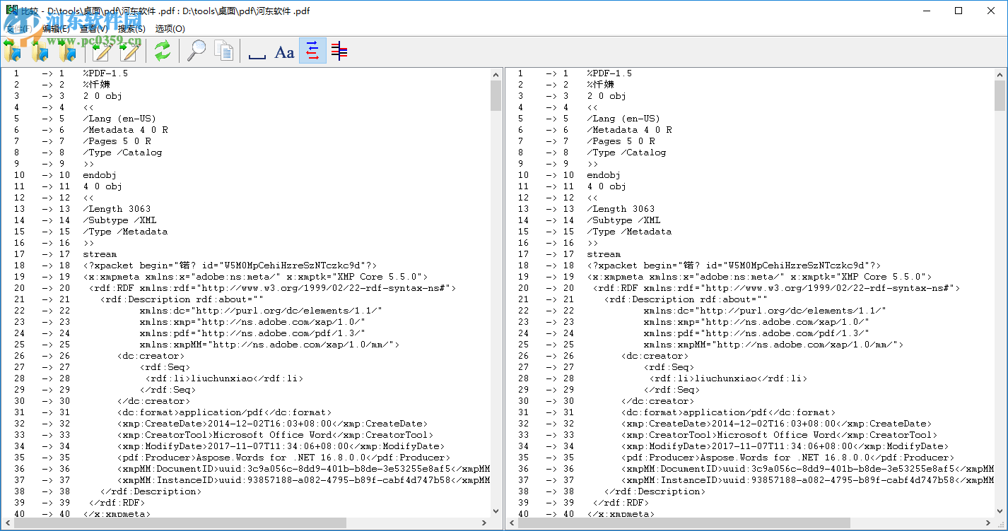The height and width of the screenshot is (531, 1008).
Task: Click '/Length 3063' line in left pane
Action: click(x=117, y=209)
